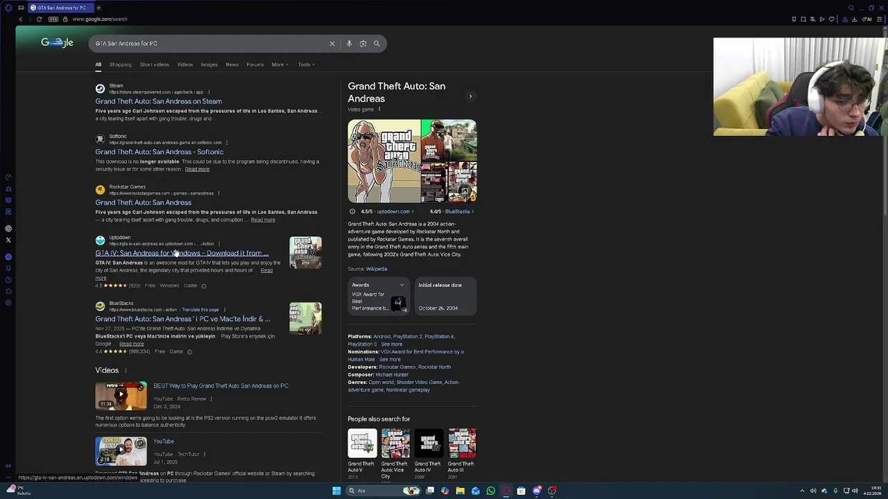The height and width of the screenshot is (499, 888).
Task: Open the Opera menu icon
Action: pyautogui.click(x=8, y=8)
